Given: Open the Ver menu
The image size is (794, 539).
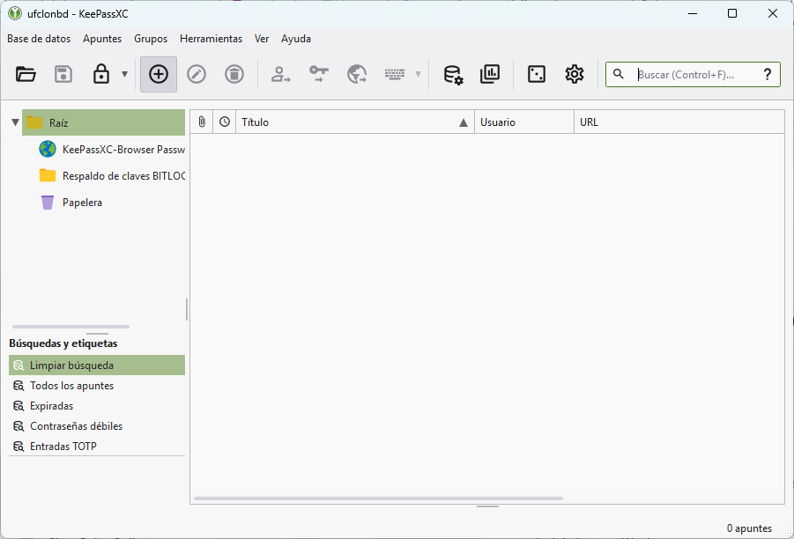Looking at the screenshot, I should 262,39.
